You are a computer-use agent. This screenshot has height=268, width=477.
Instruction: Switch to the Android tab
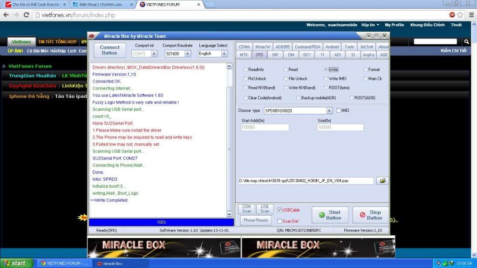click(x=332, y=47)
